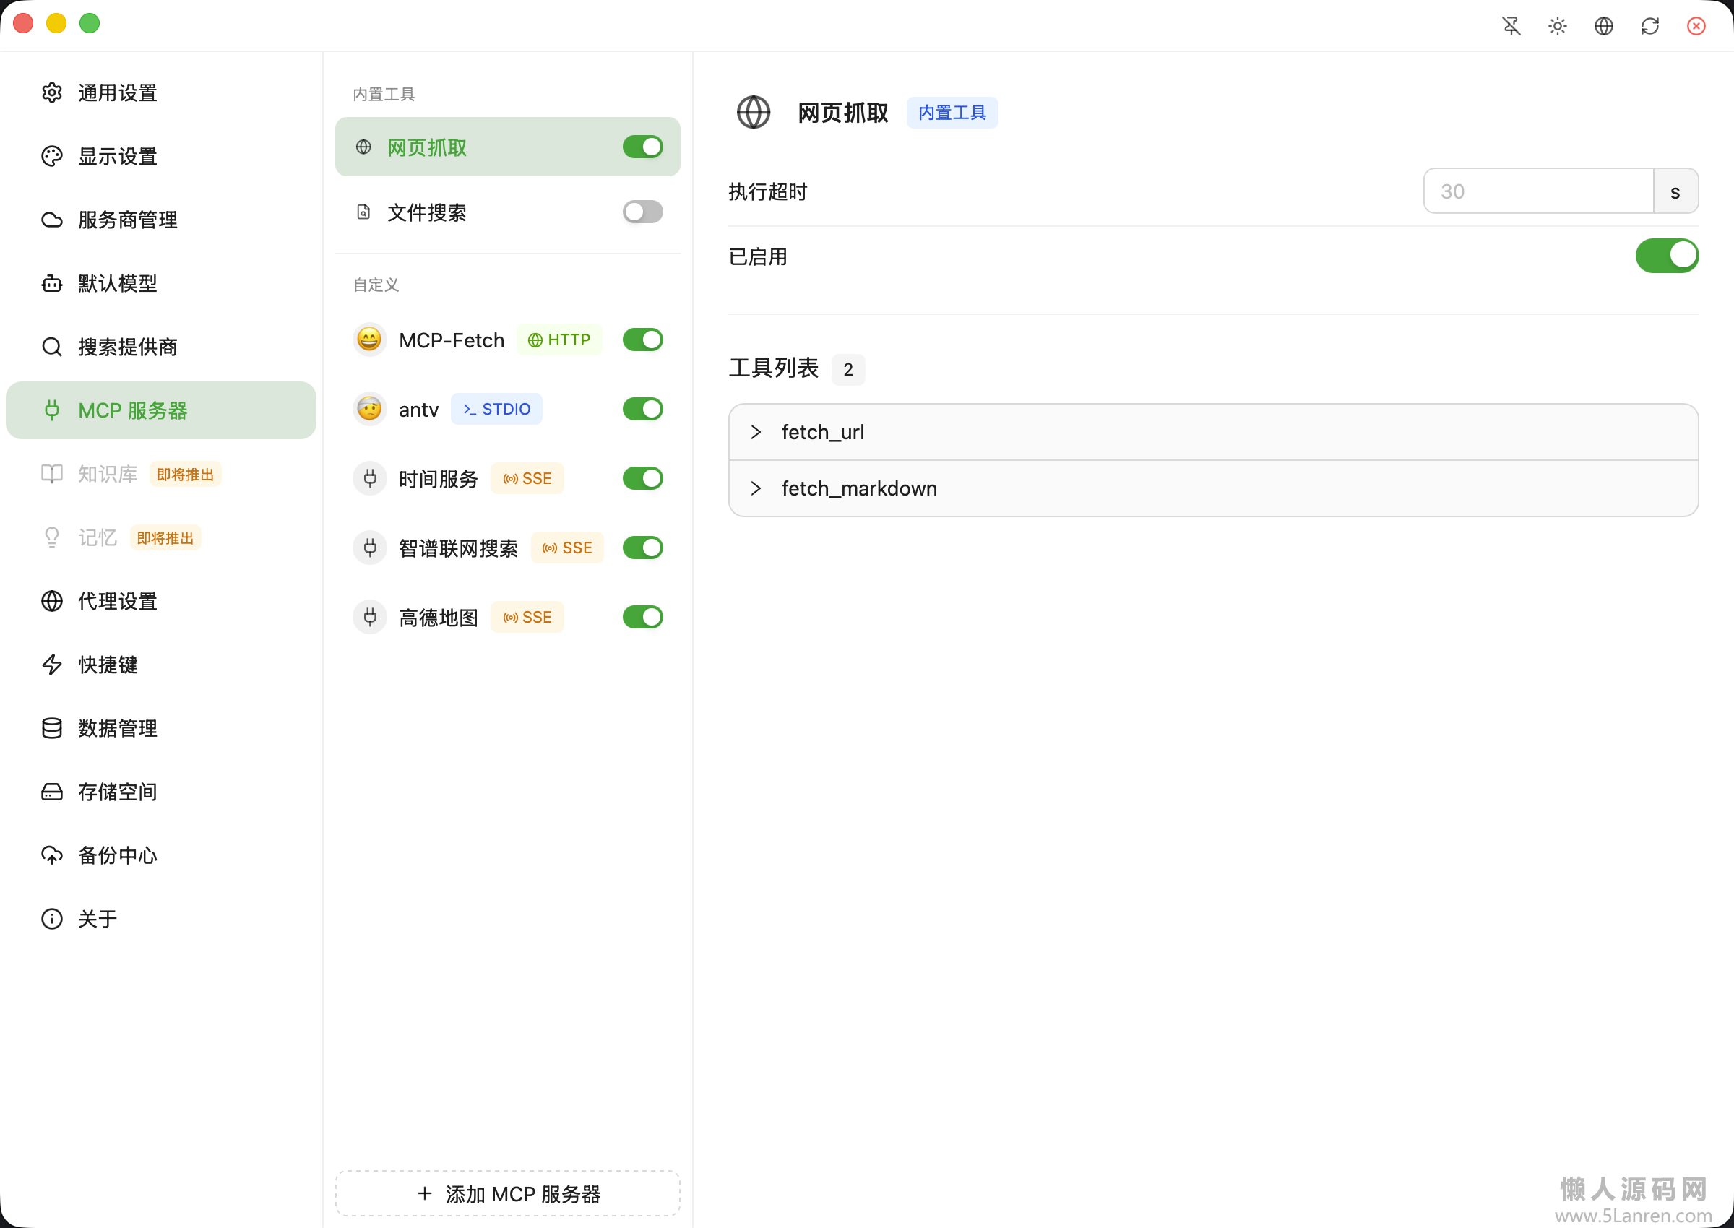Click the antv emoji avatar

point(369,409)
